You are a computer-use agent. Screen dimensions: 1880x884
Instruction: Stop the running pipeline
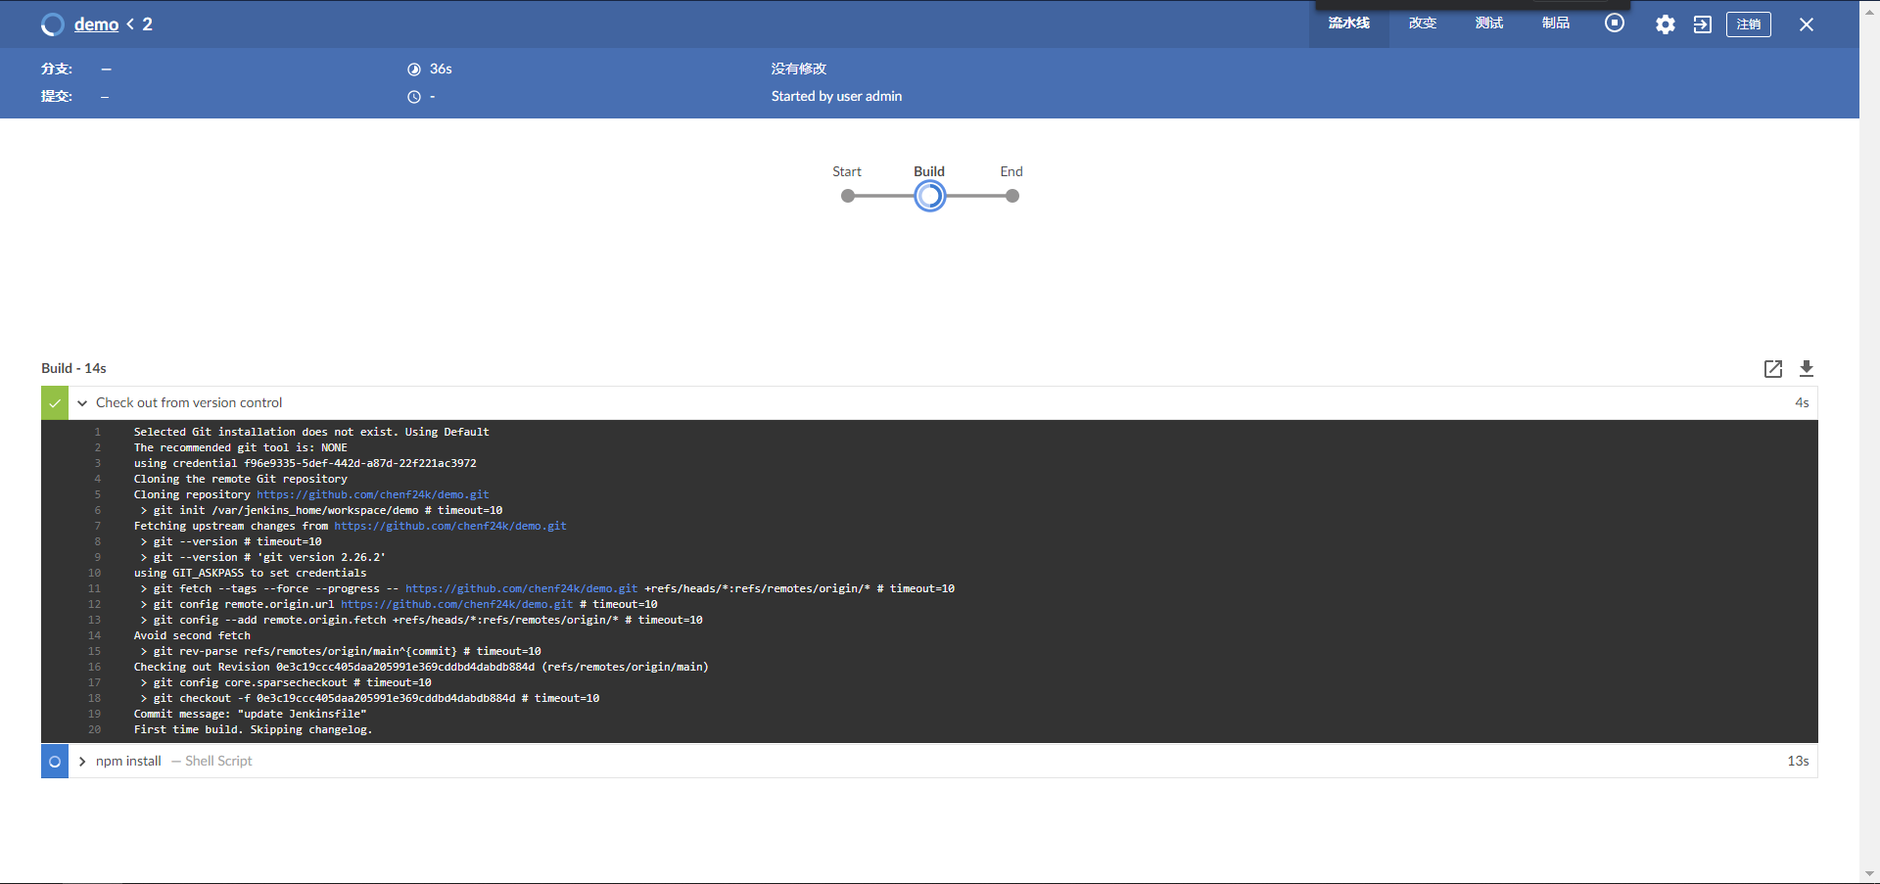pos(1614,23)
